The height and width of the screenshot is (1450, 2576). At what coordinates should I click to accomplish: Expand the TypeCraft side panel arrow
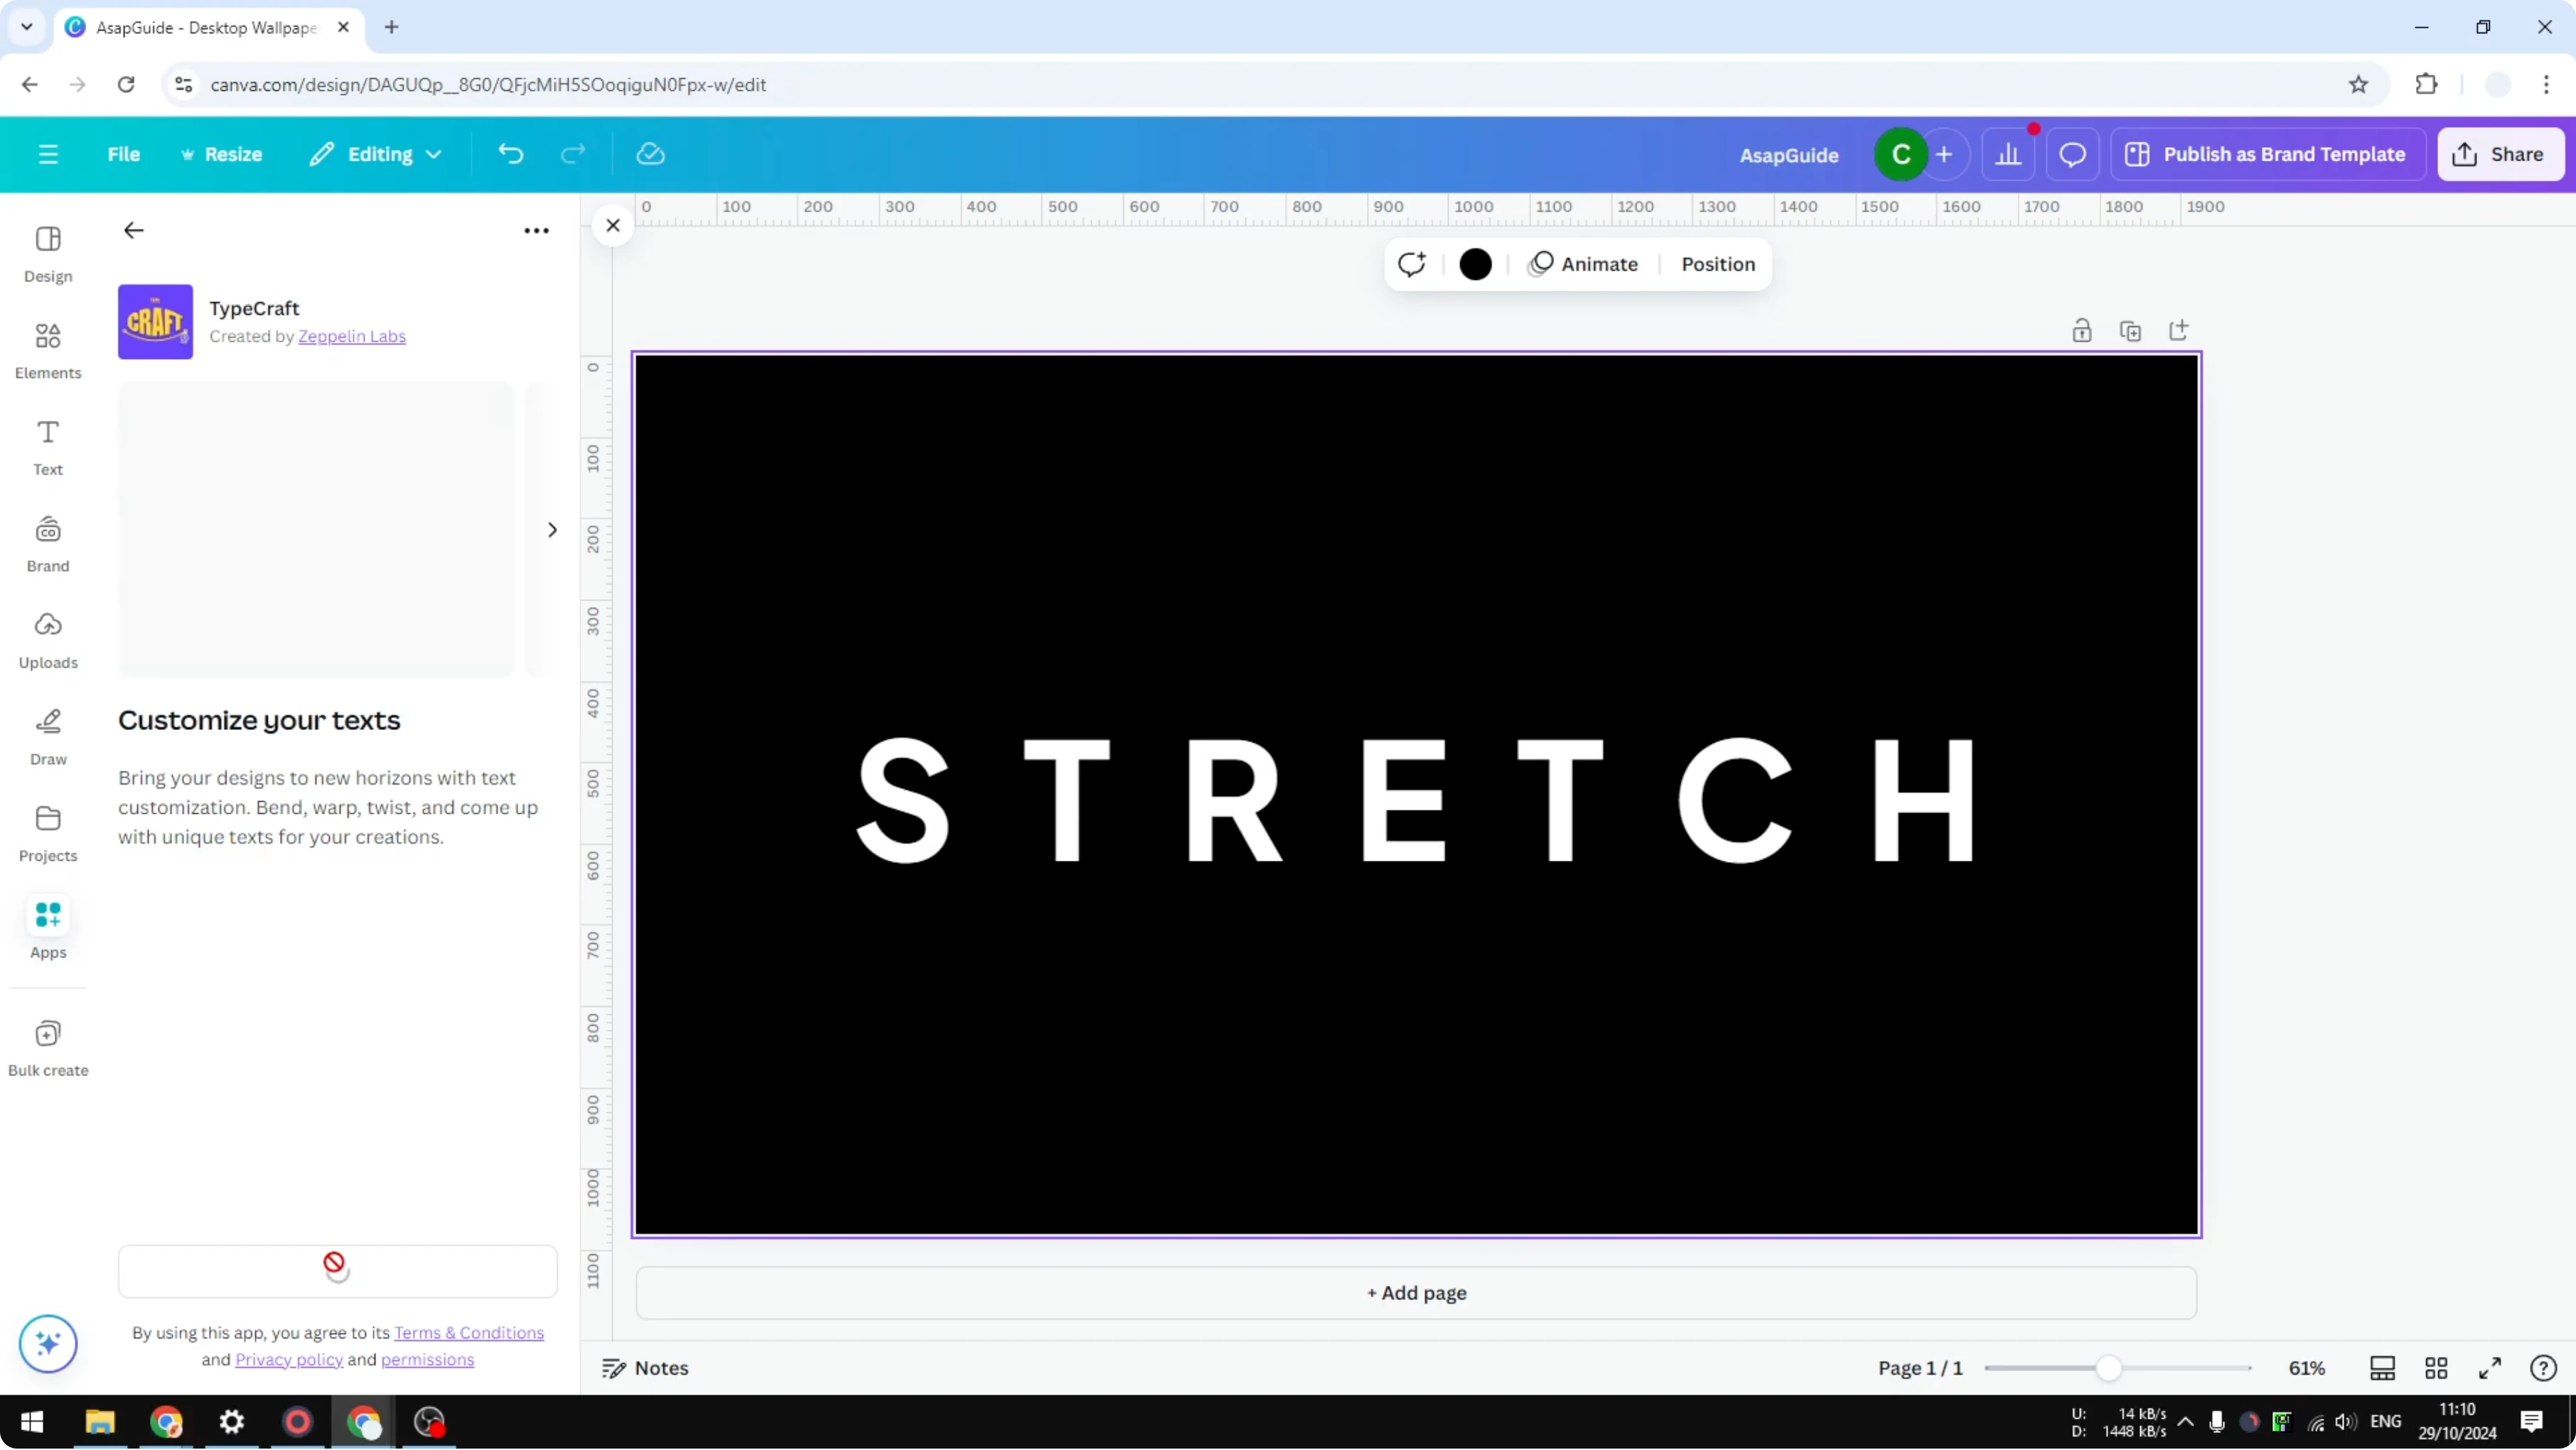tap(551, 529)
